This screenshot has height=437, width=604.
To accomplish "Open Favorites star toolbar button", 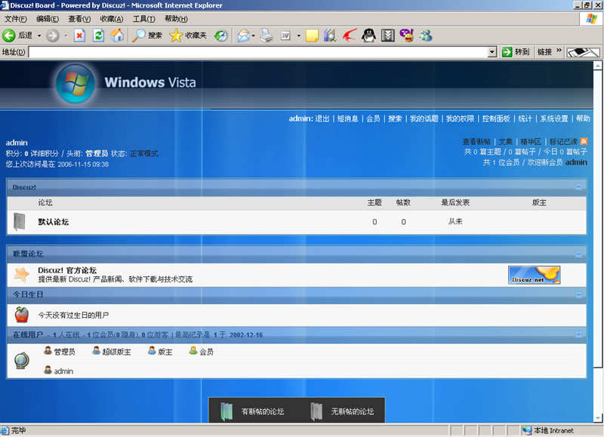I will pyautogui.click(x=188, y=35).
